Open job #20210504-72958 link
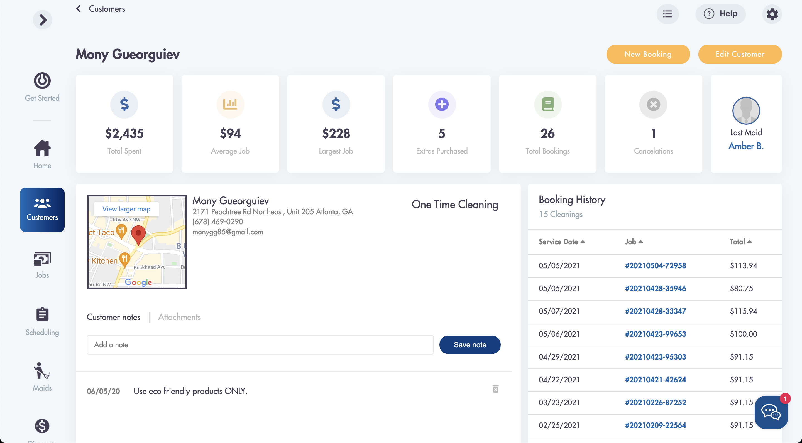 tap(655, 265)
